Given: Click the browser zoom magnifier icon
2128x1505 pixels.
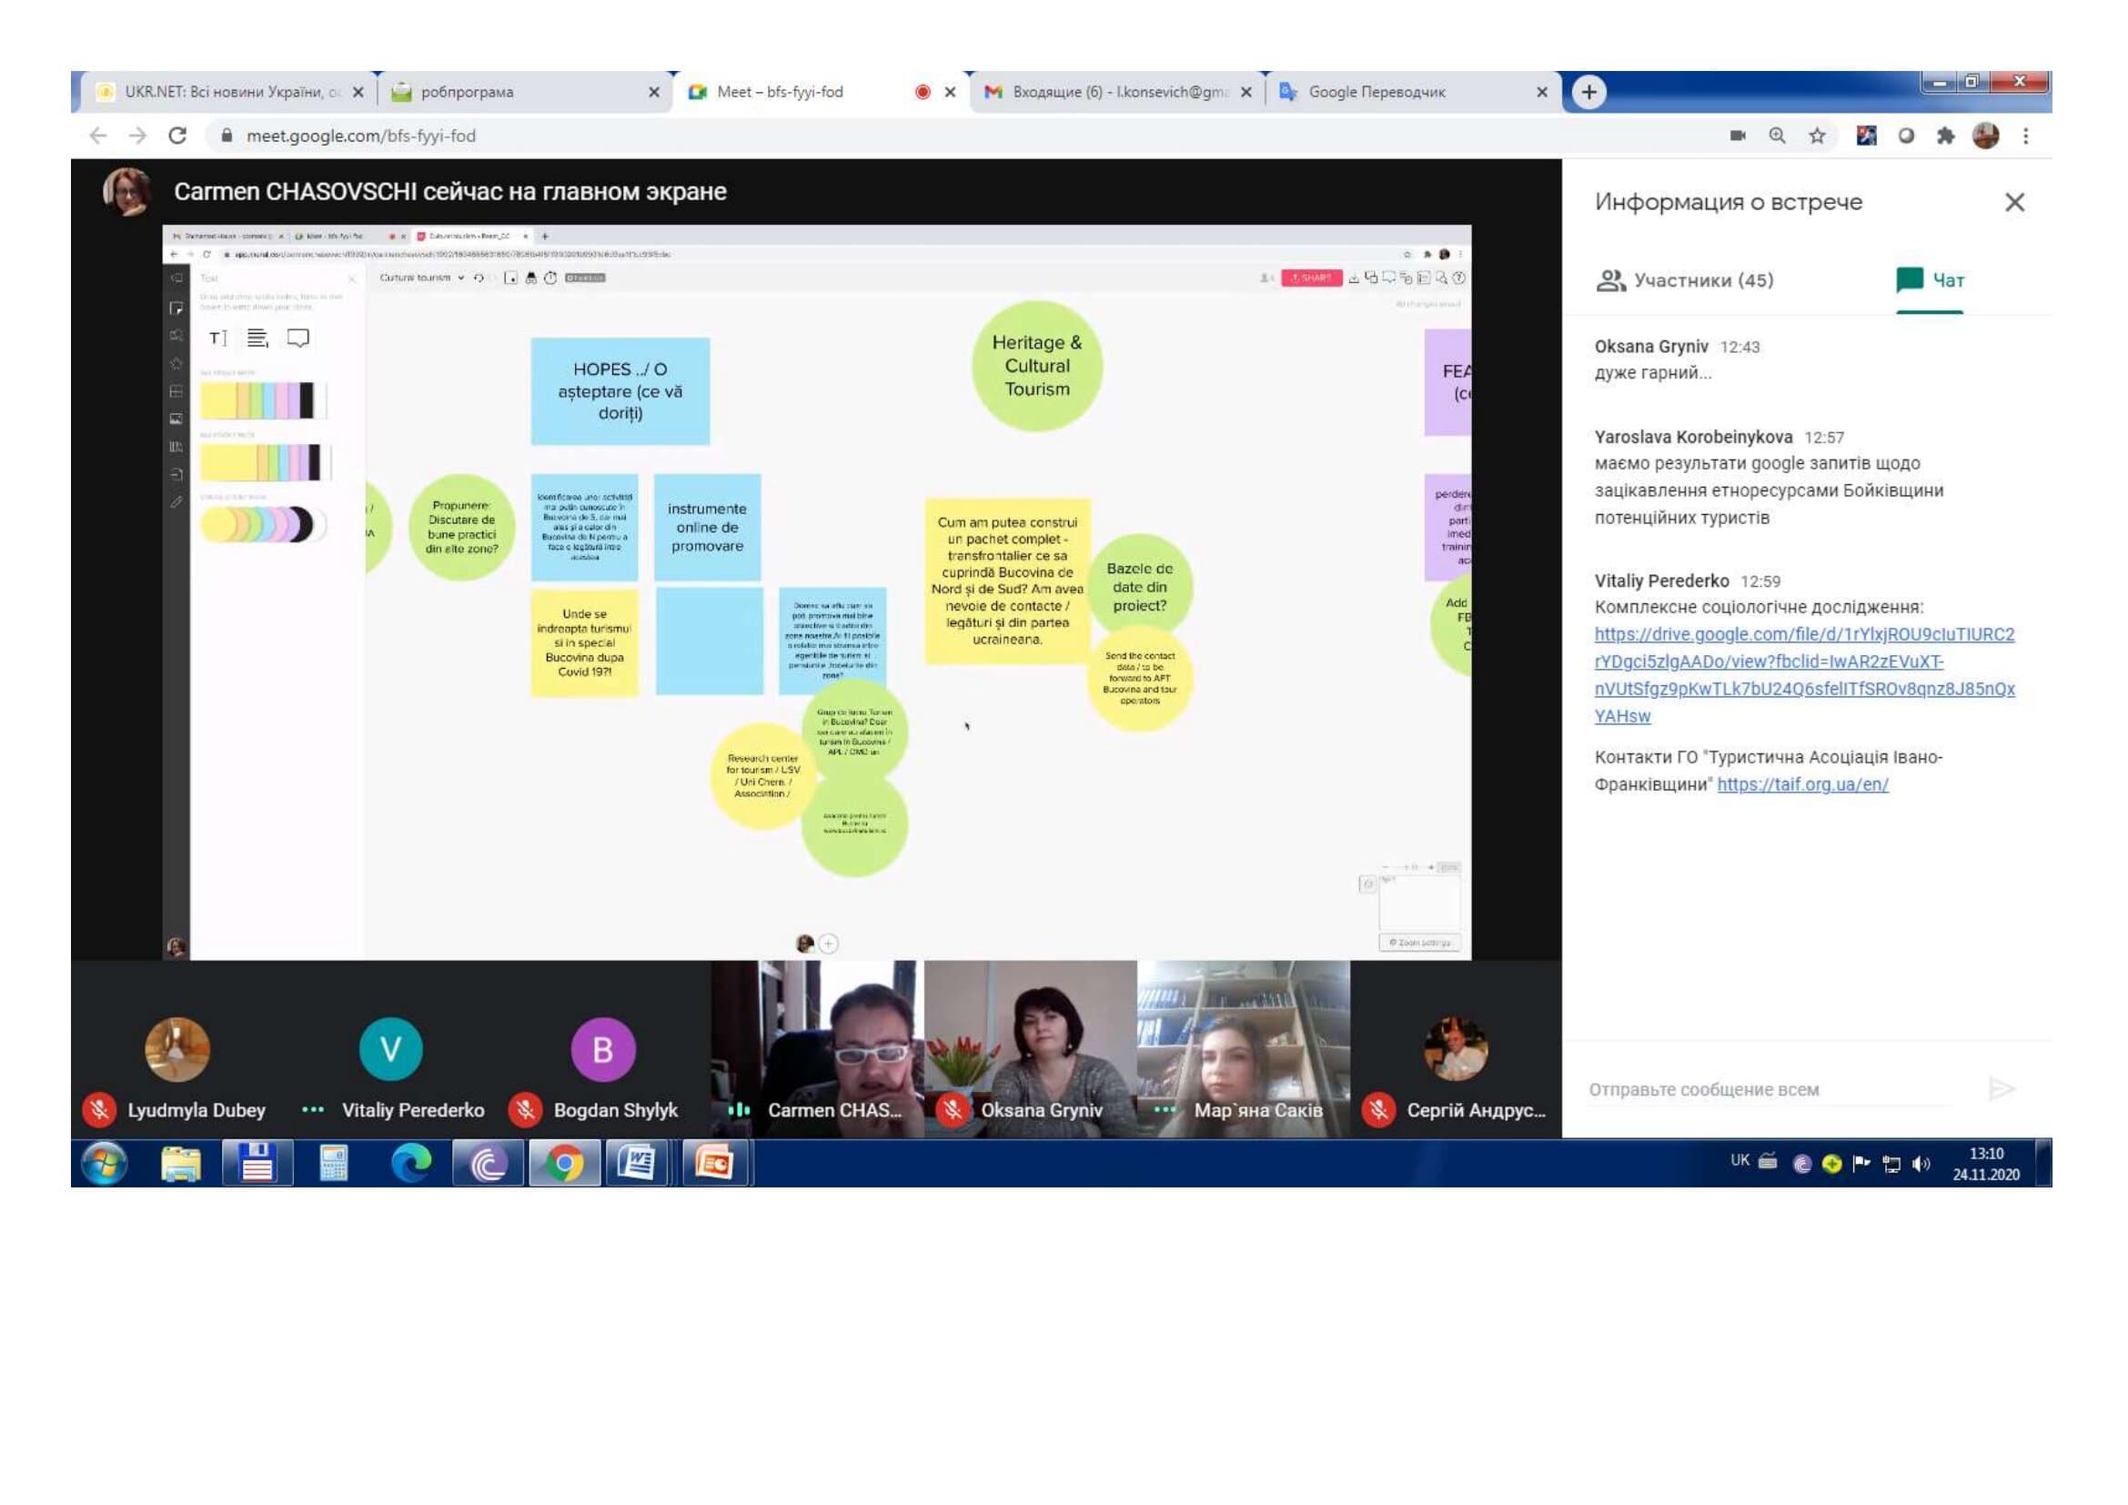Looking at the screenshot, I should pyautogui.click(x=1777, y=136).
